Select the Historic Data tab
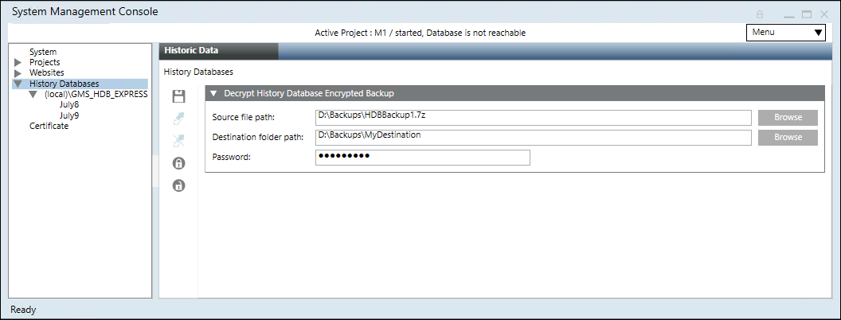Viewport: 841px width, 320px height. 218,50
